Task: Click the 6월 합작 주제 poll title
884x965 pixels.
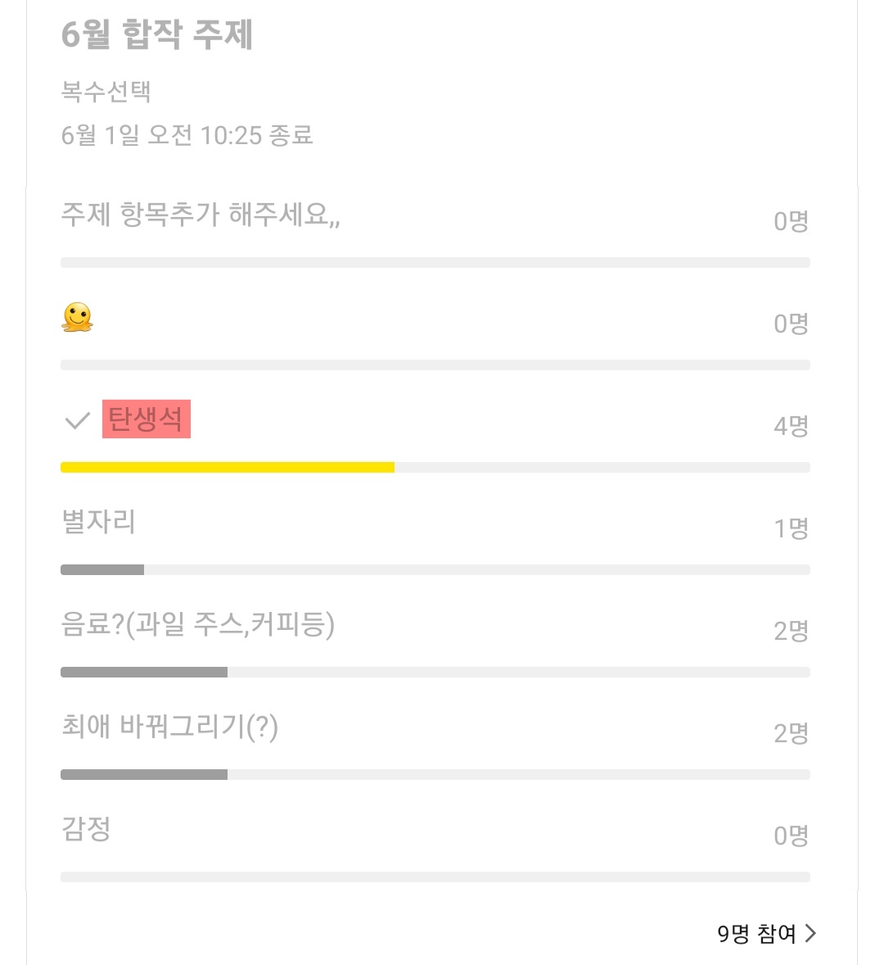Action: 157,35
